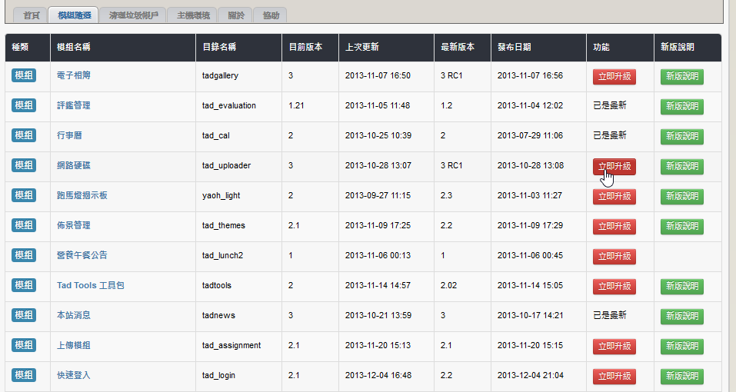Upgrade the tad_uploader module now

[x=614, y=166]
